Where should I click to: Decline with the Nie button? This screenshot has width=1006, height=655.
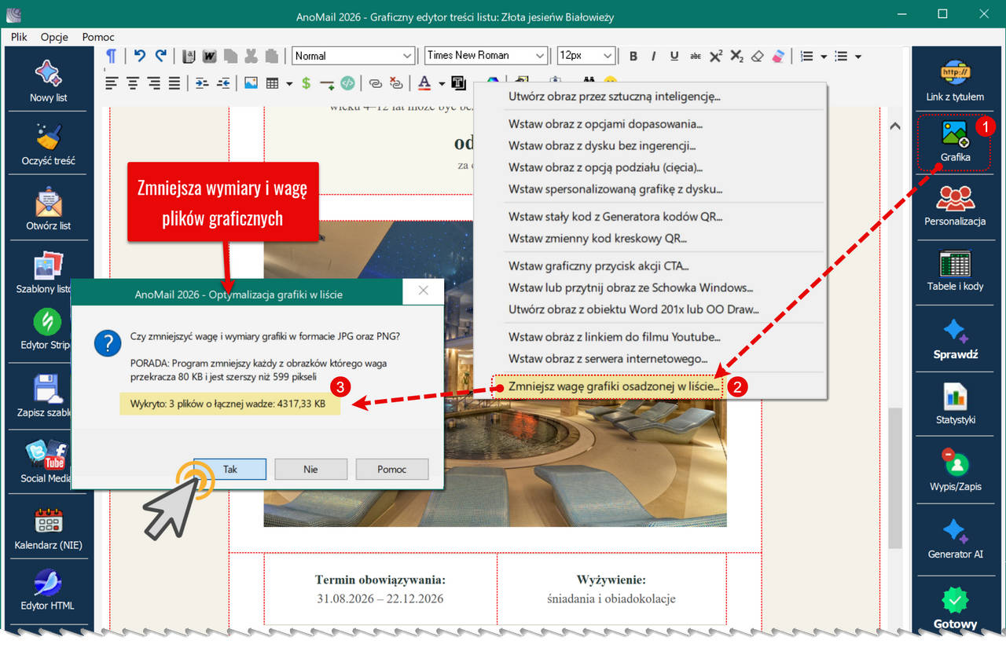coord(310,469)
